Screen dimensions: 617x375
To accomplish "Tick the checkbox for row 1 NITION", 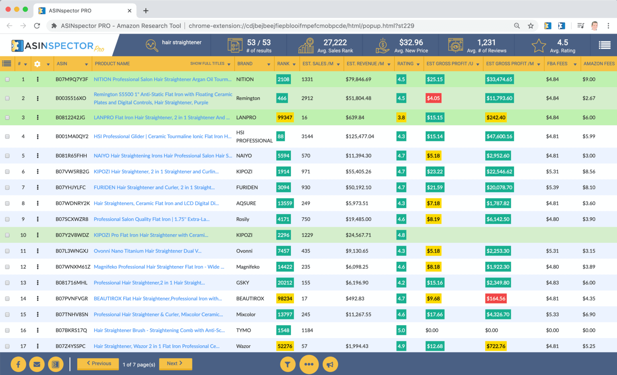I will tap(7, 79).
